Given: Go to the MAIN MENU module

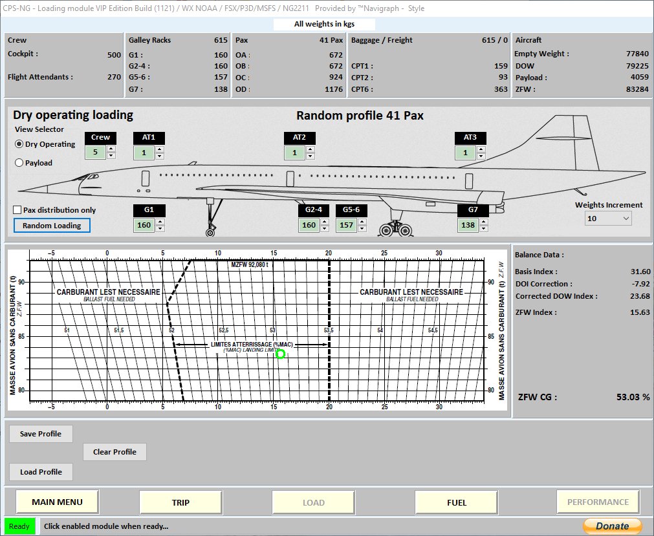Looking at the screenshot, I should pos(57,502).
